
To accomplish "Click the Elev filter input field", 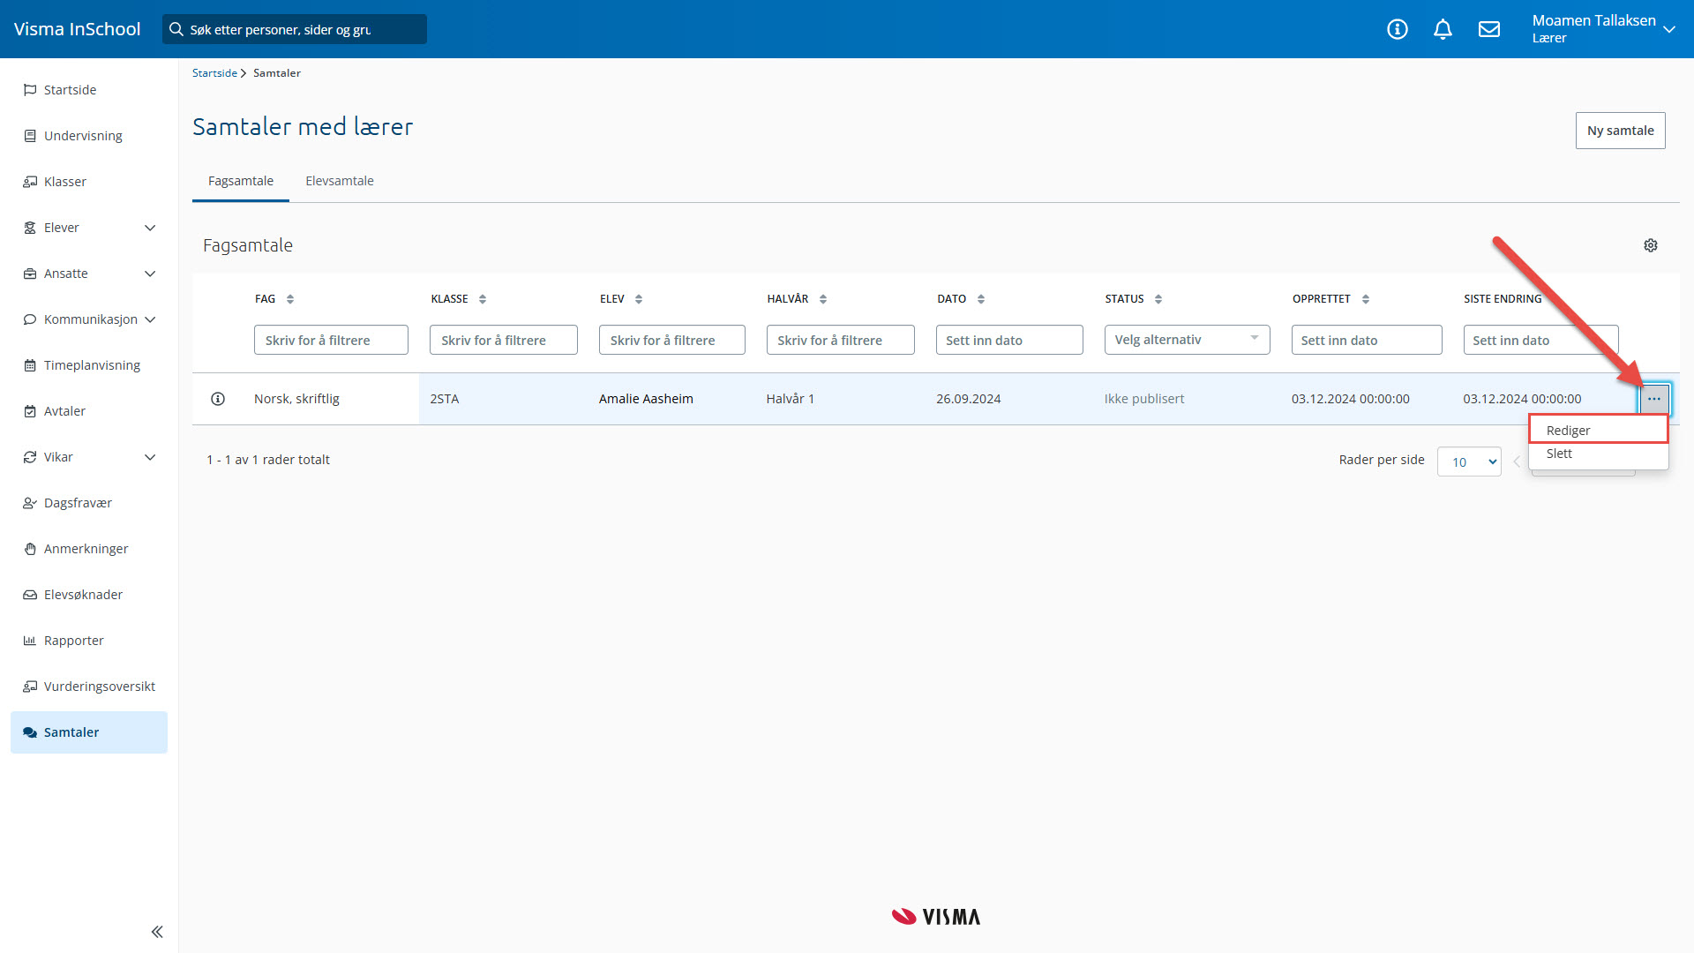I will [671, 340].
